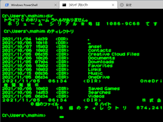The image size is (163, 122).
Task: Click the 'Documents' directory name
Action: coord(102,58)
